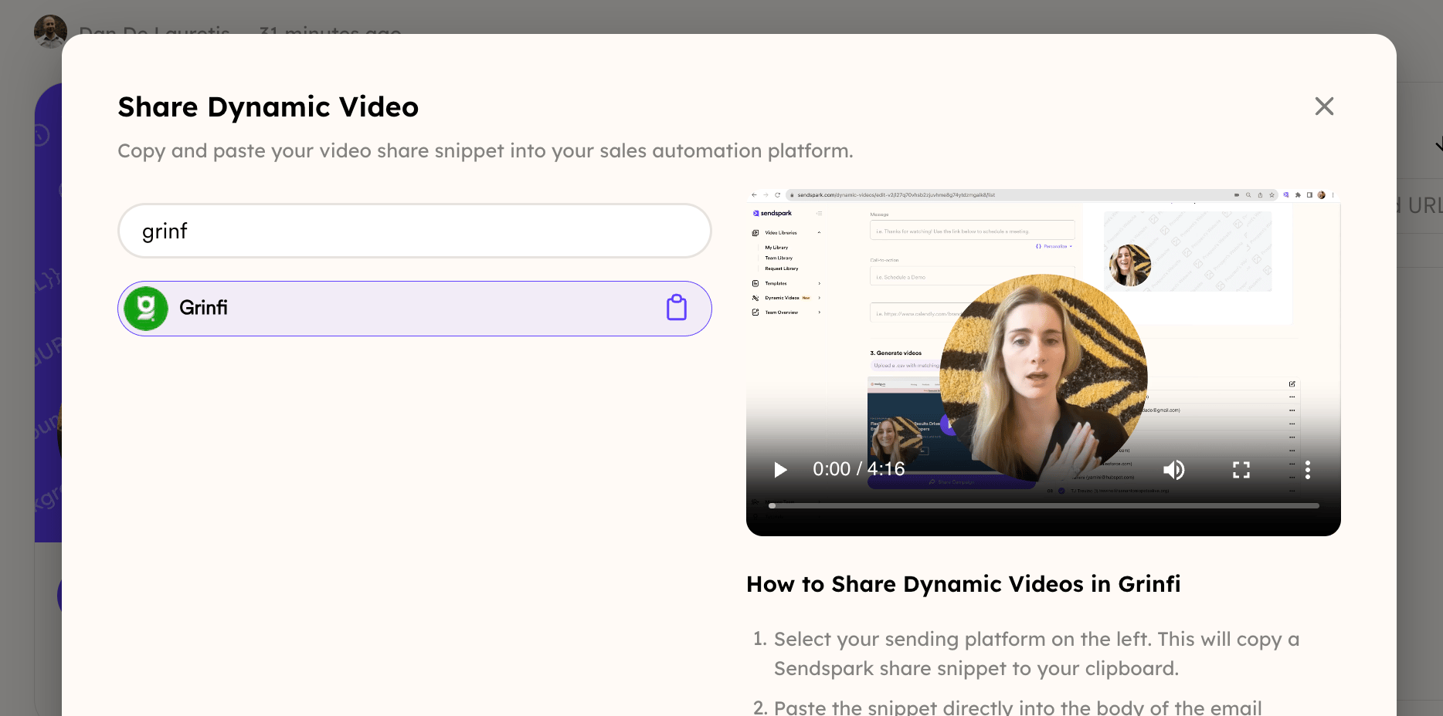The height and width of the screenshot is (716, 1443).
Task: Click the platform search field containing grinf
Action: coord(415,231)
